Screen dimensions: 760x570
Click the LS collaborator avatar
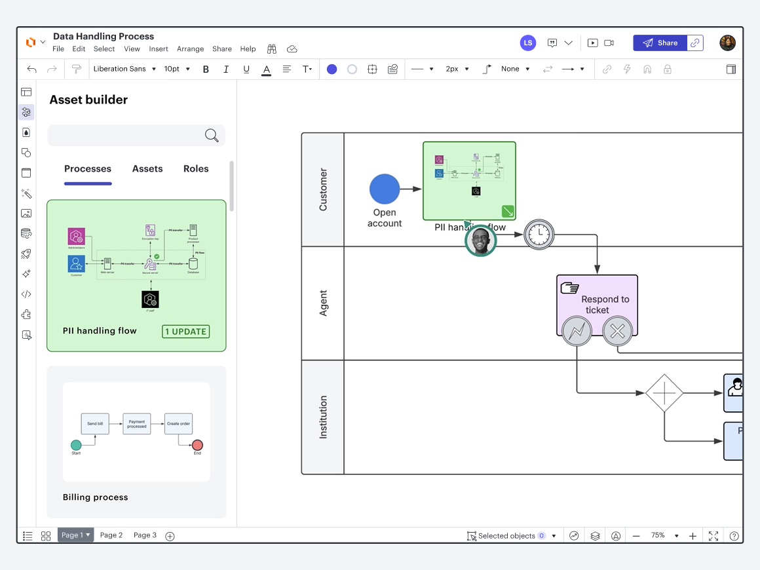528,43
